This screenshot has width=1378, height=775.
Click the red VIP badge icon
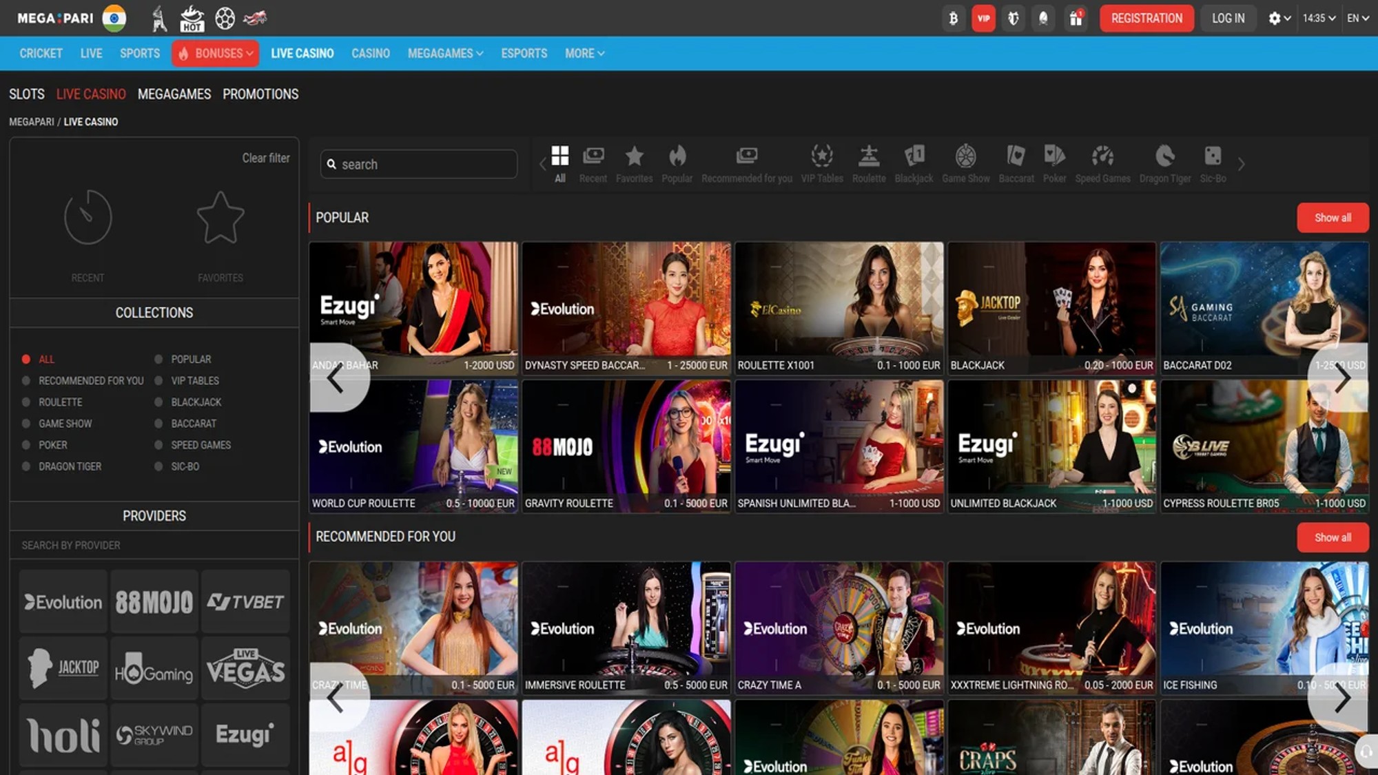click(984, 19)
